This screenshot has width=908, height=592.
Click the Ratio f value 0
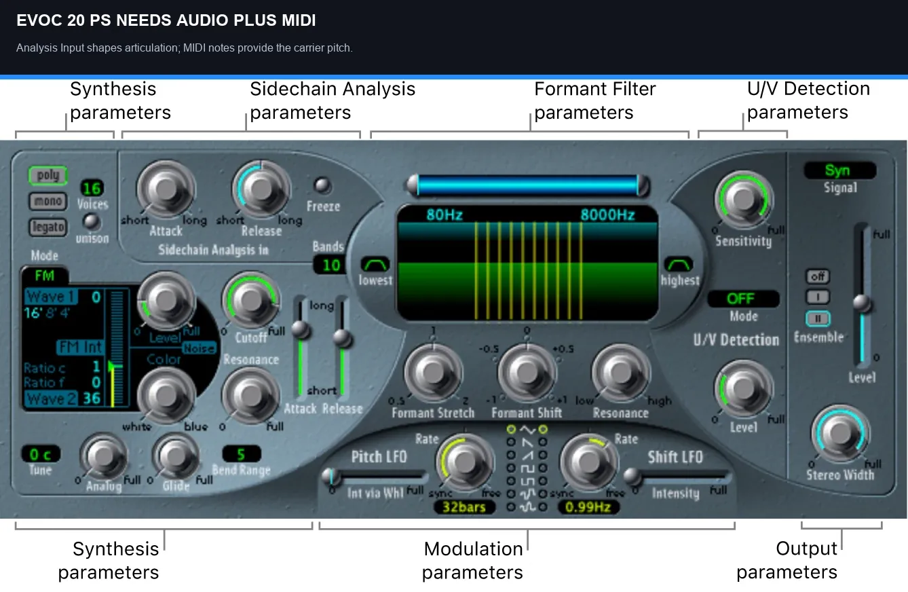click(x=96, y=382)
